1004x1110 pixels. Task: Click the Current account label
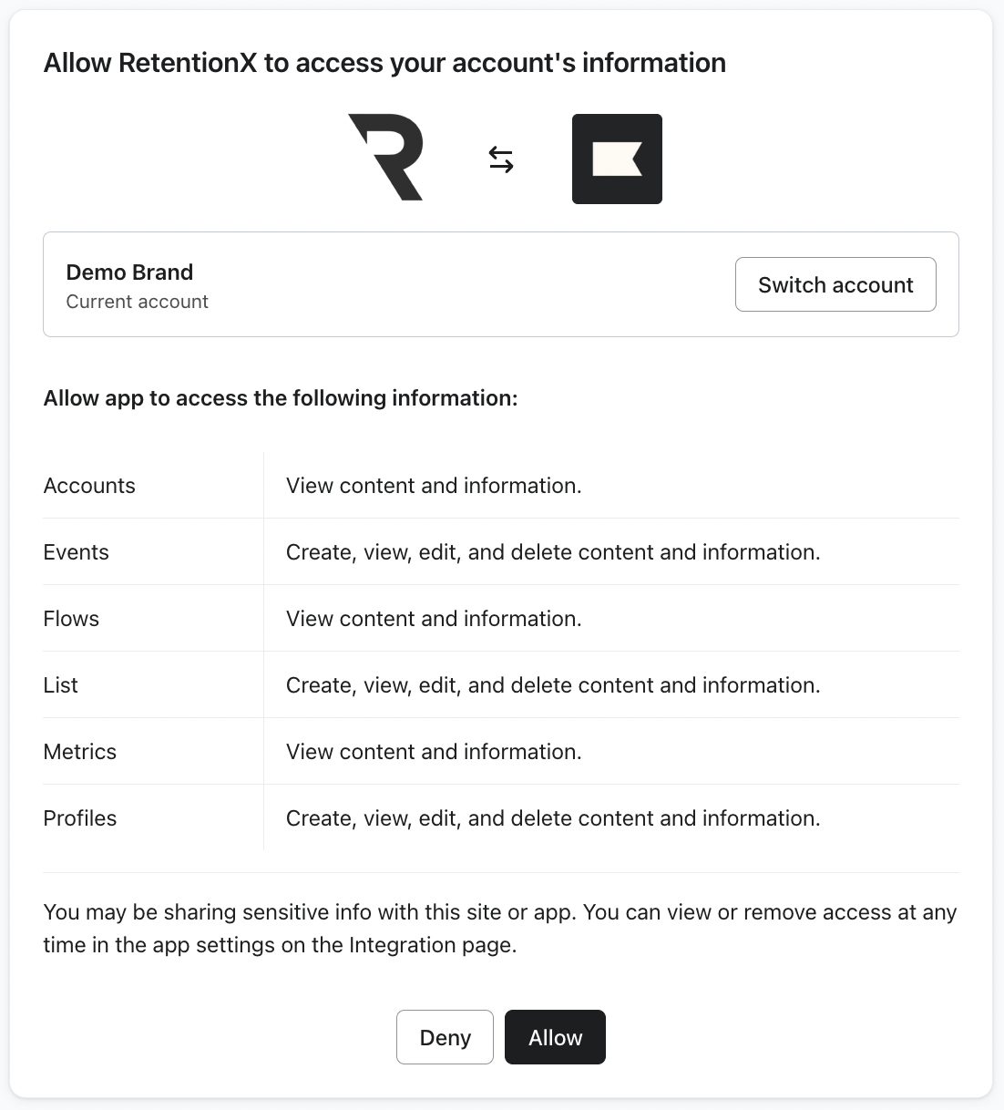coord(137,302)
